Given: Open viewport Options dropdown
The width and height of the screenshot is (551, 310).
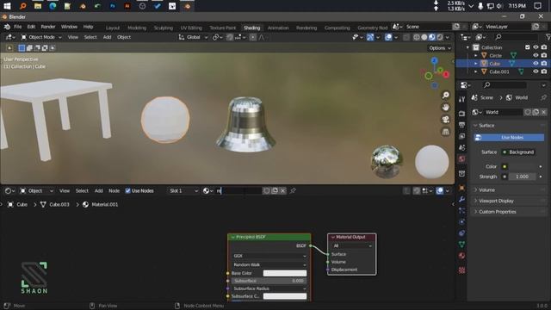Looking at the screenshot, I should (440, 48).
